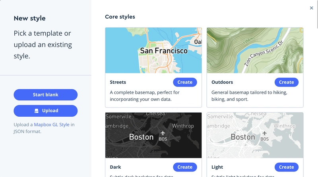Click the Start blank button
This screenshot has height=177, width=318.
46,95
